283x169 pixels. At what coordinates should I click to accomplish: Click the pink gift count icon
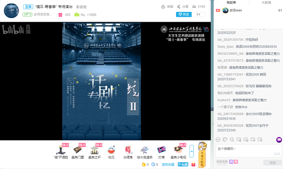click(60, 15)
